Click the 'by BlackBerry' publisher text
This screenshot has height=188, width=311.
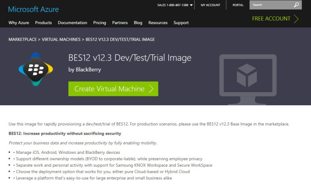point(85,70)
